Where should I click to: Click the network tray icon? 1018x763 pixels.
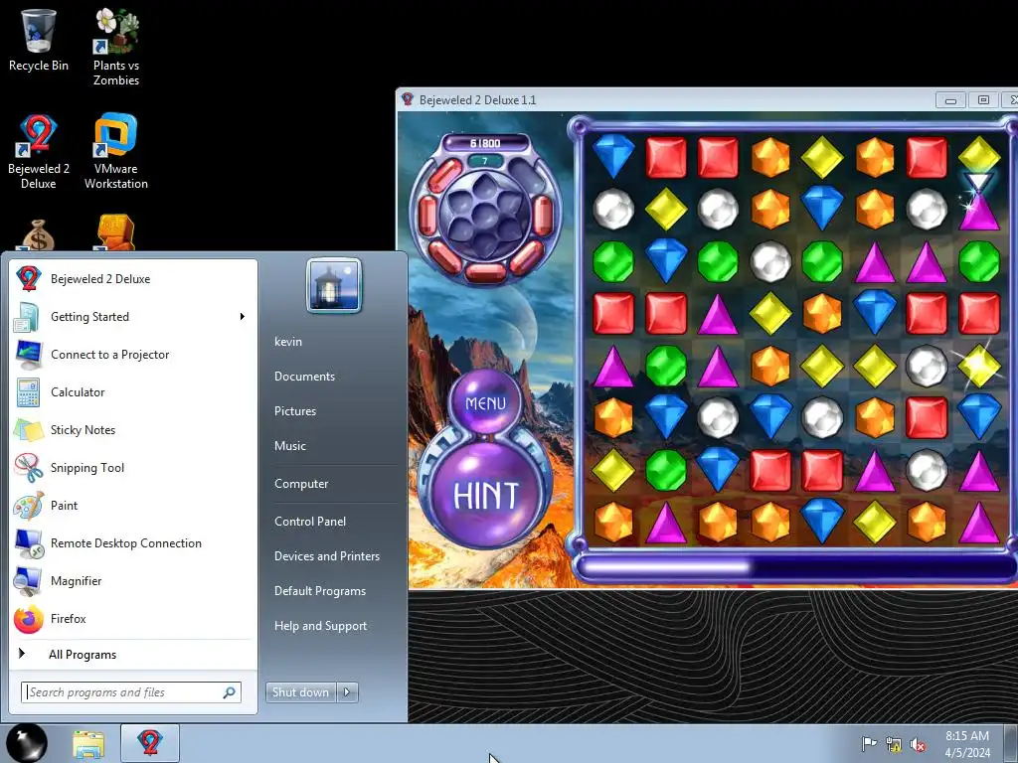pyautogui.click(x=894, y=745)
